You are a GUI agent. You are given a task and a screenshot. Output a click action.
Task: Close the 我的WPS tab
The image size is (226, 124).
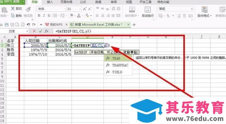67,25
